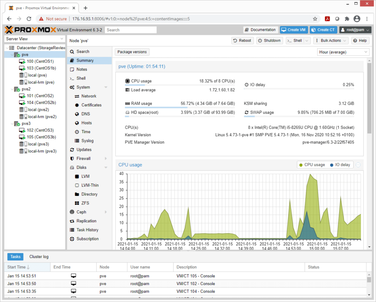
Task: Toggle the CPU usage legend series
Action: (x=312, y=165)
